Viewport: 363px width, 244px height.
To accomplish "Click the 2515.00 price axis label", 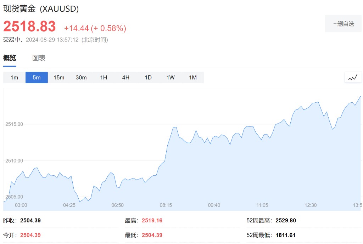I will coord(14,124).
